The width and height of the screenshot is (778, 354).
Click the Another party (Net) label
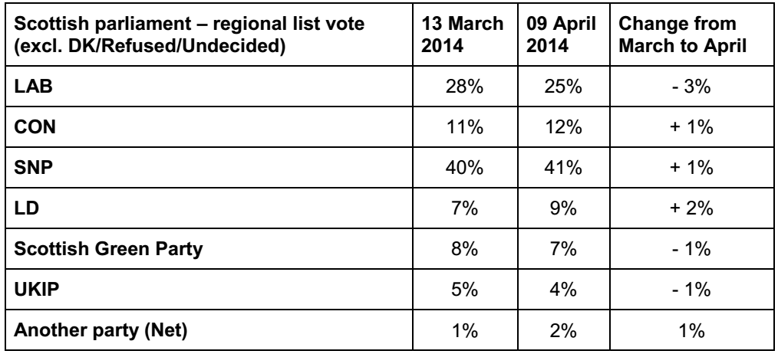pyautogui.click(x=101, y=331)
